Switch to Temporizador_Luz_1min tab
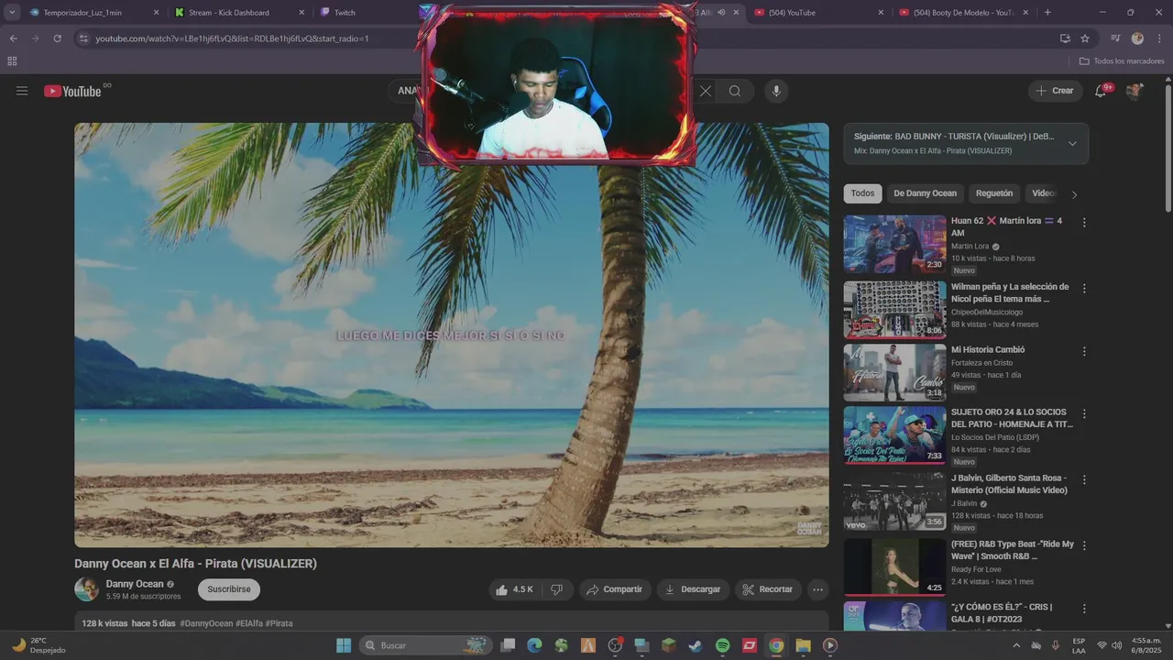Screen dimensions: 1173x660 (94, 13)
